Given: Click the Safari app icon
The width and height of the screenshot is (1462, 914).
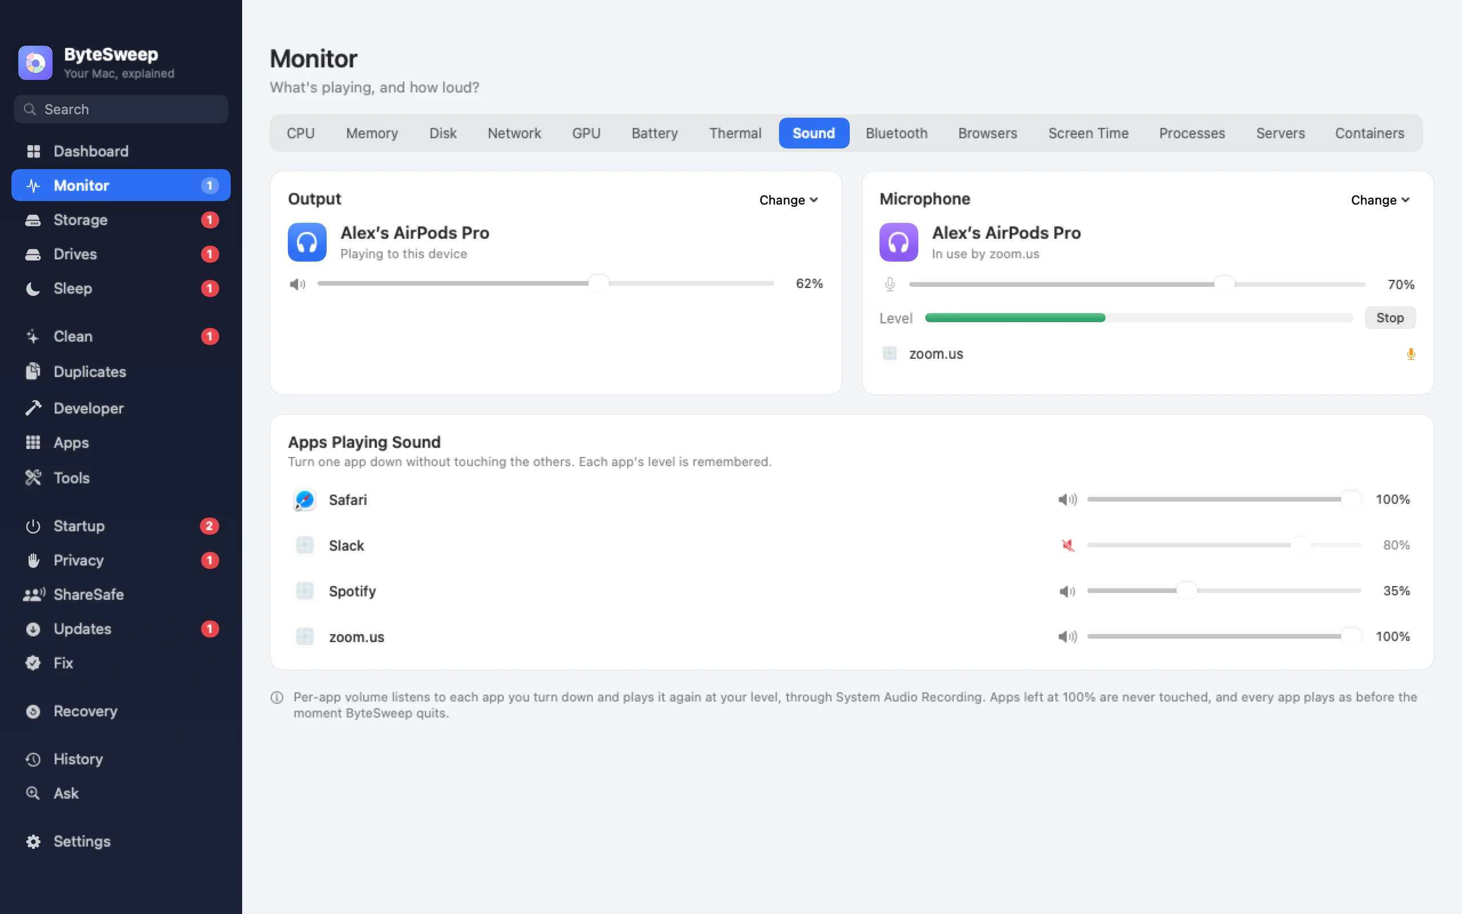Looking at the screenshot, I should [304, 500].
